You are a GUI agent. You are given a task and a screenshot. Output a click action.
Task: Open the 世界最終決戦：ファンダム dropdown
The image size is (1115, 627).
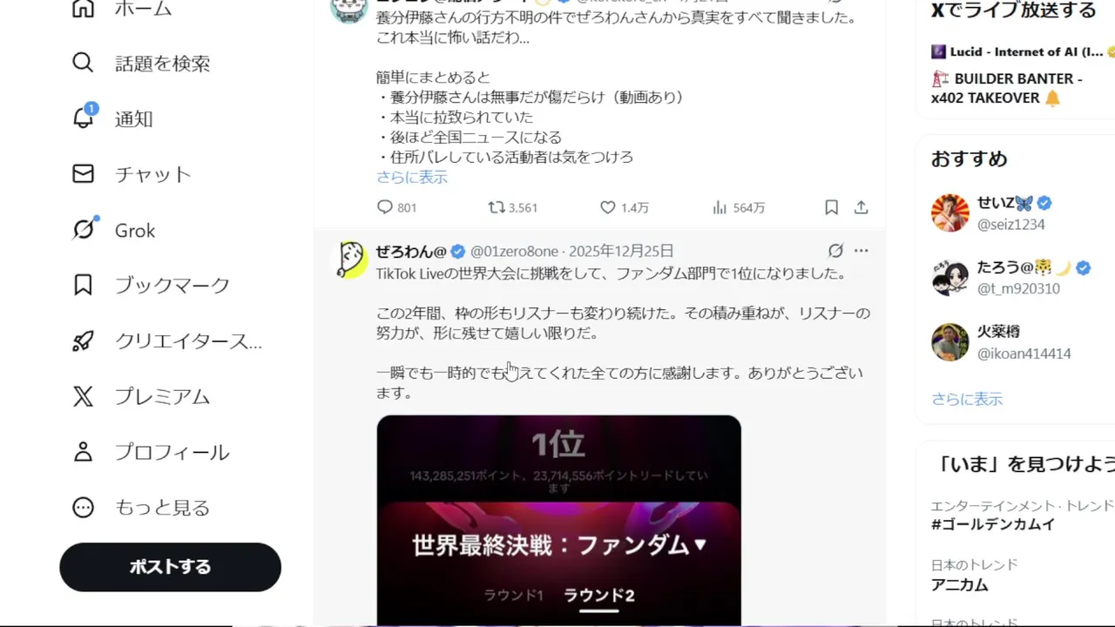point(559,545)
